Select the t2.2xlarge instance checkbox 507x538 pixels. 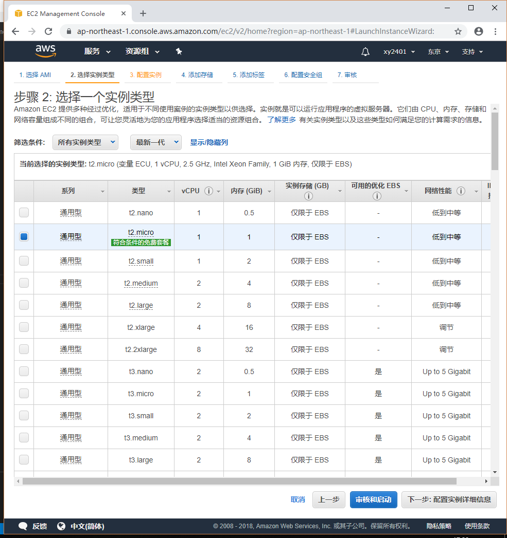click(x=24, y=349)
